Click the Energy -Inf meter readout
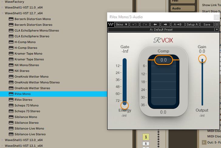 click(x=124, y=116)
